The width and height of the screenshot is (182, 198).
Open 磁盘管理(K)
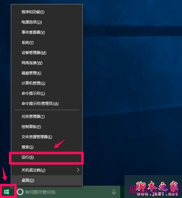(47, 73)
